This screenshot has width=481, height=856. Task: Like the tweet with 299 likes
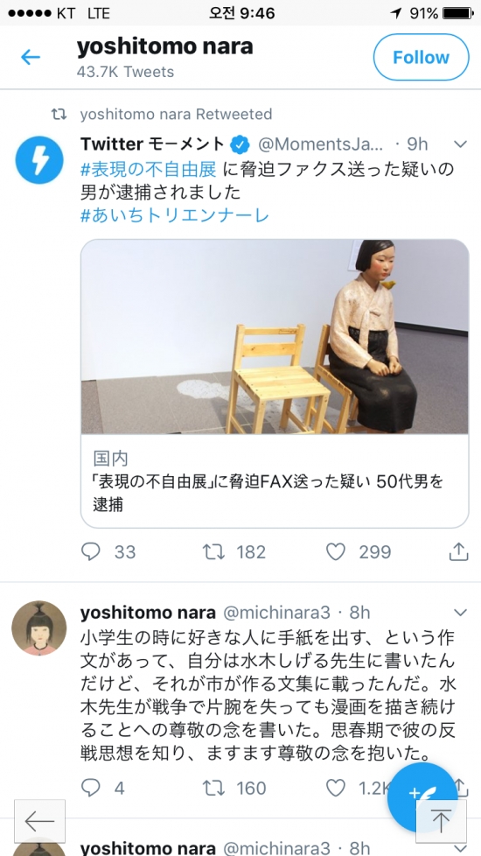pyautogui.click(x=336, y=552)
